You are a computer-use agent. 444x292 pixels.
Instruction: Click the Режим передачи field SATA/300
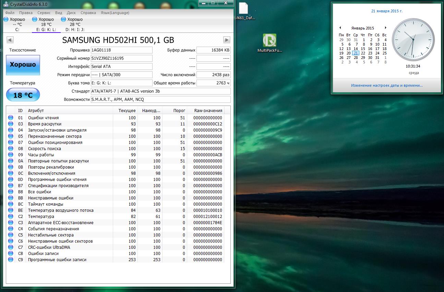coord(121,75)
